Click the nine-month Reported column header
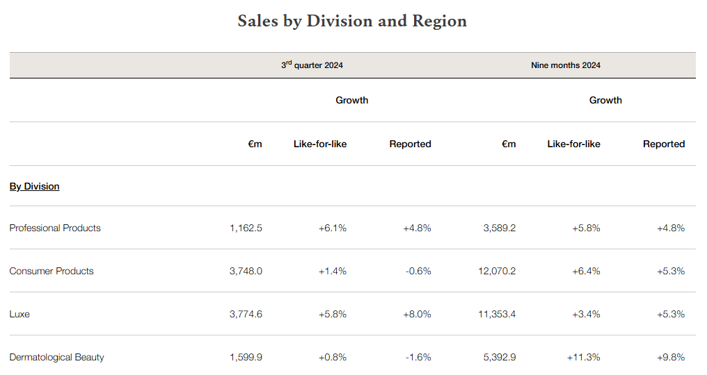Screen dimensions: 707x375 (x=663, y=144)
